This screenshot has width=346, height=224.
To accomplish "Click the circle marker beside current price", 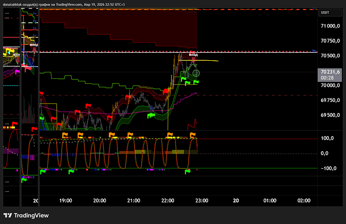I will (197, 73).
